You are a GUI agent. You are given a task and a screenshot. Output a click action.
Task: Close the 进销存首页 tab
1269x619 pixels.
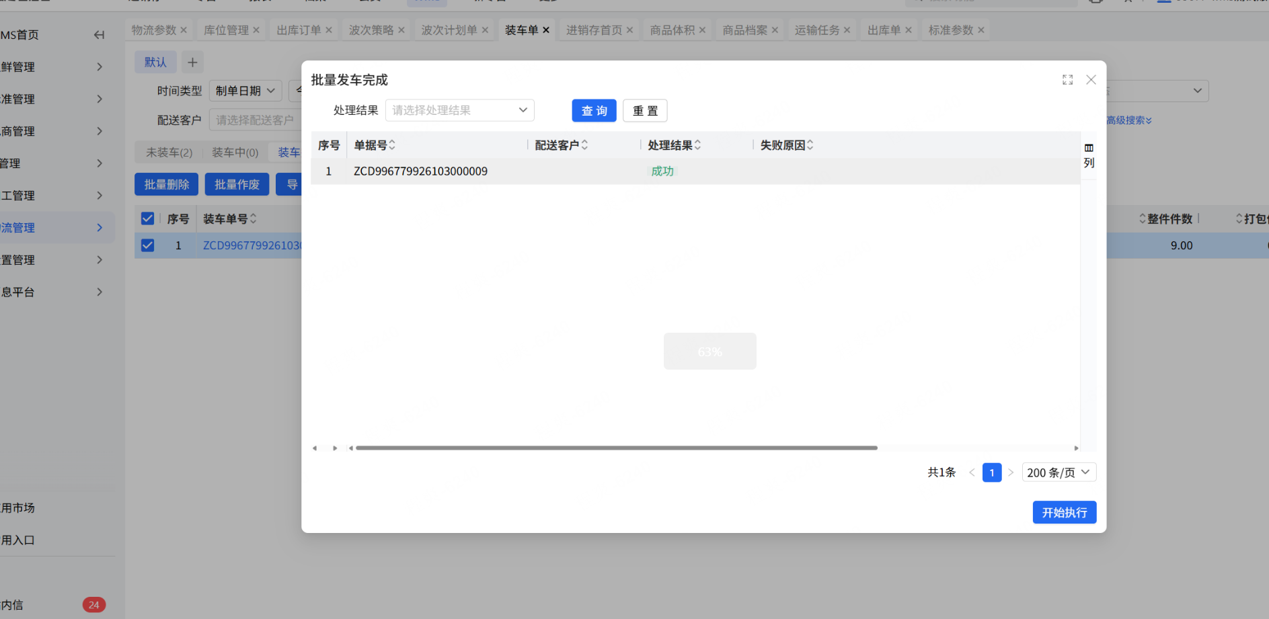click(629, 30)
